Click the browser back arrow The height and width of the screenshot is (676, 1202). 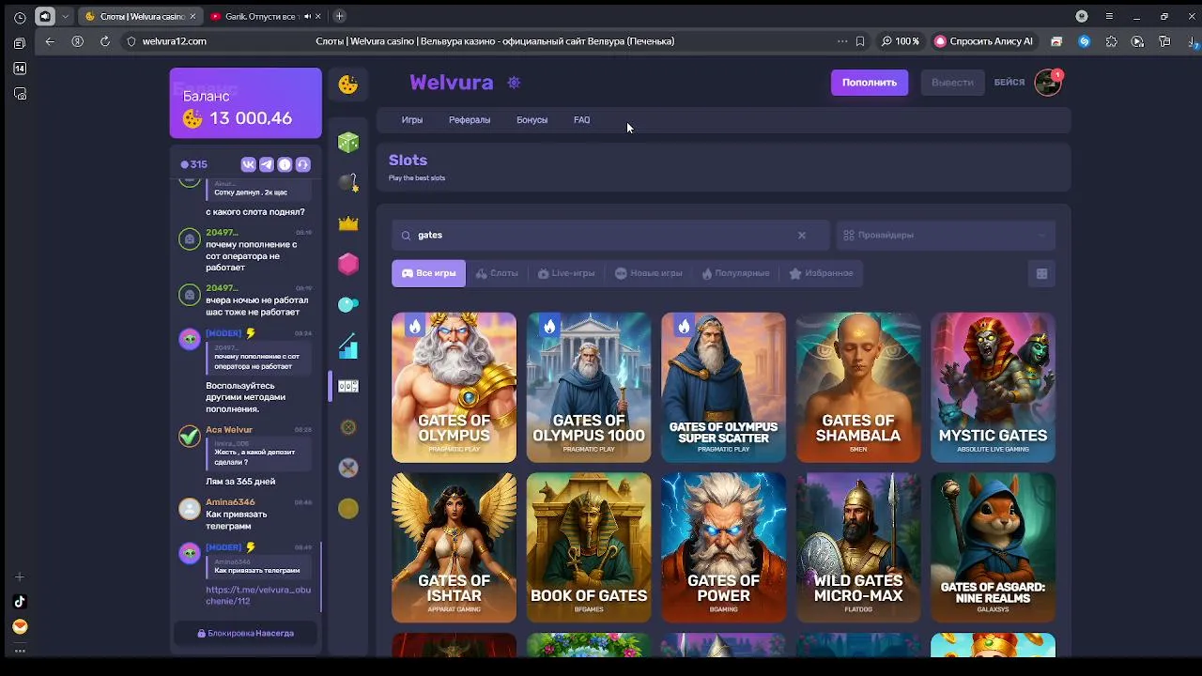click(50, 41)
